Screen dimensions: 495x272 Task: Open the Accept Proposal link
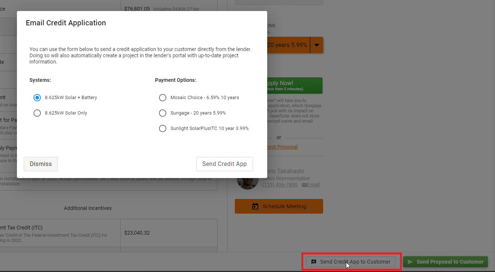click(282, 147)
